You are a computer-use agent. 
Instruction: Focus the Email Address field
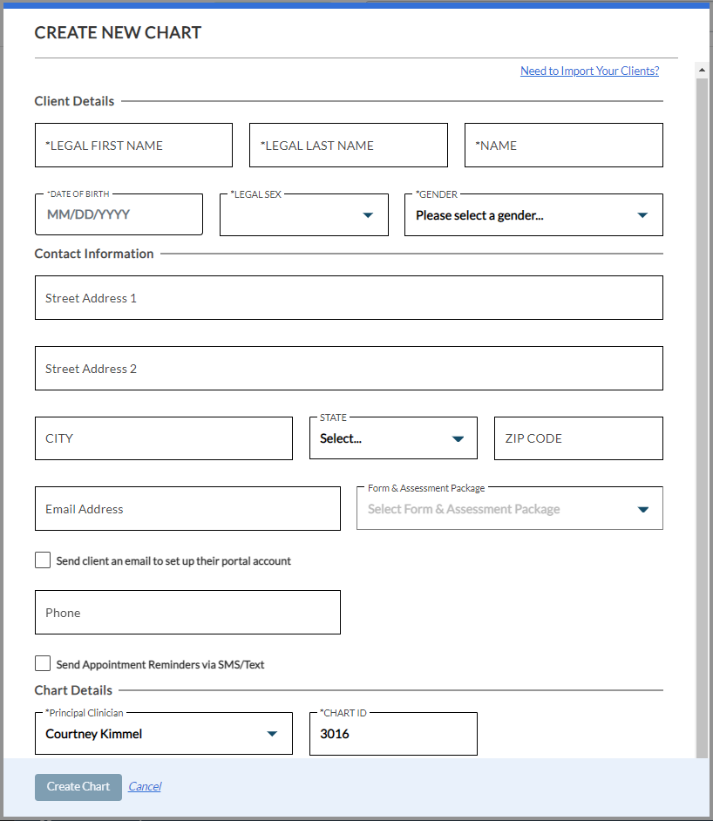pyautogui.click(x=187, y=508)
